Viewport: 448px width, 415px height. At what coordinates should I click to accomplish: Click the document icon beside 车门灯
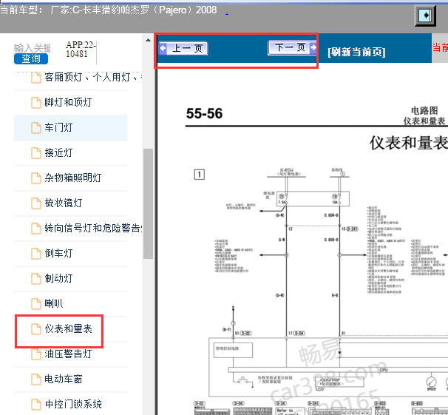[x=36, y=128]
